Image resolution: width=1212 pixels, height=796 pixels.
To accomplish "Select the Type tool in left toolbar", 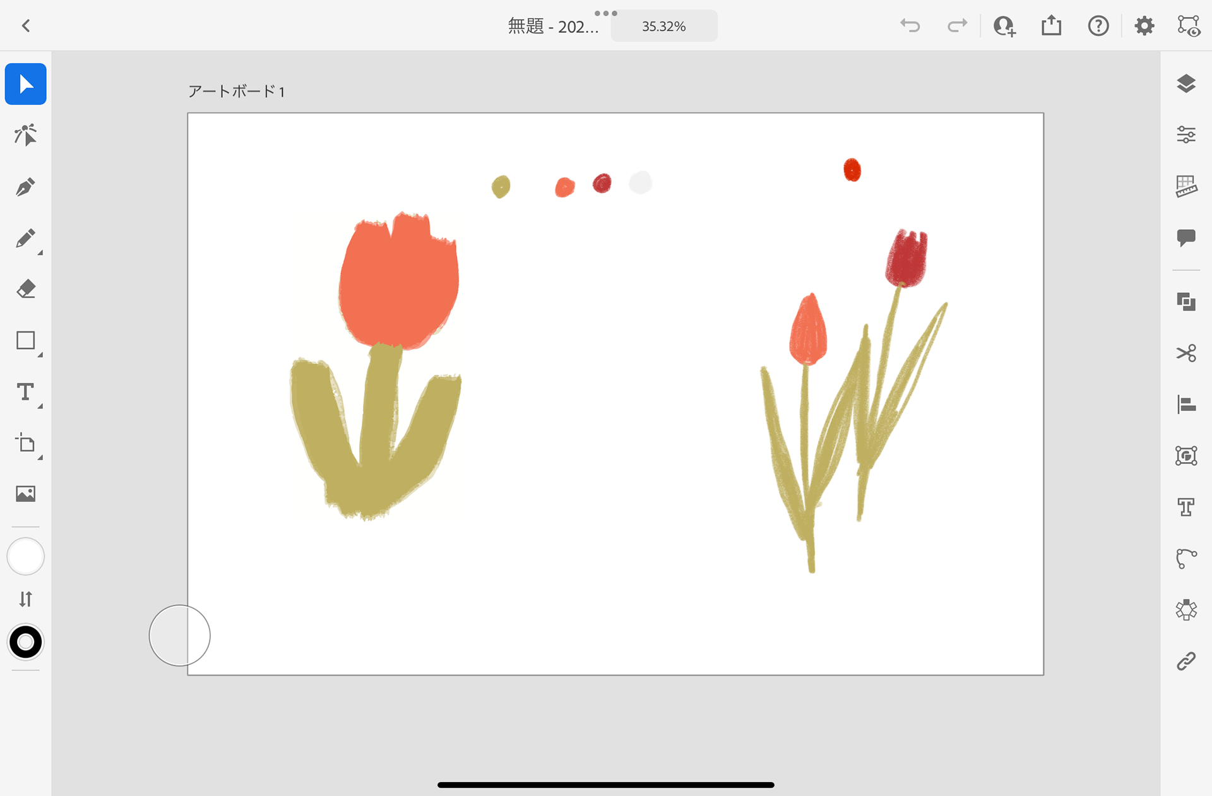I will (26, 392).
